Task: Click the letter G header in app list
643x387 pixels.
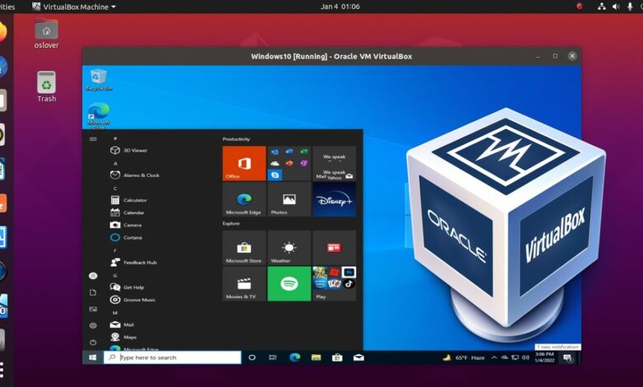Action: (115, 276)
